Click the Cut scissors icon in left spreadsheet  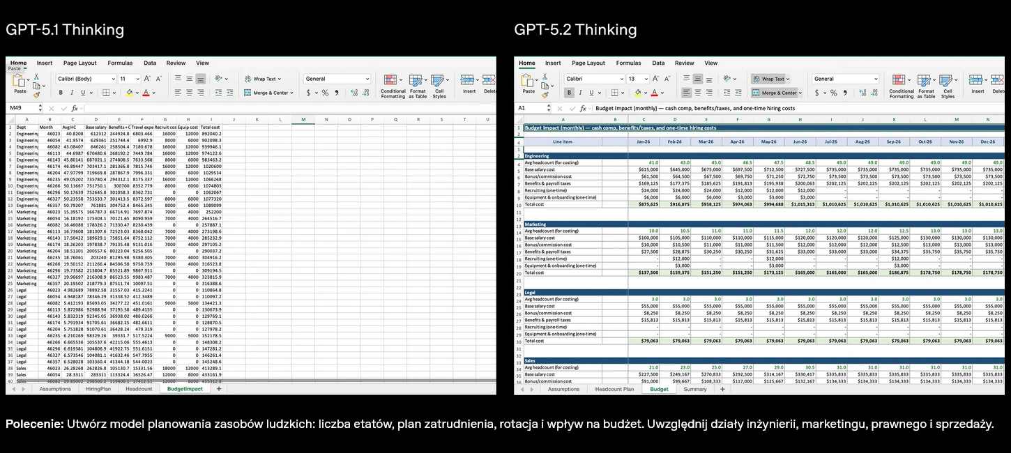click(x=36, y=76)
